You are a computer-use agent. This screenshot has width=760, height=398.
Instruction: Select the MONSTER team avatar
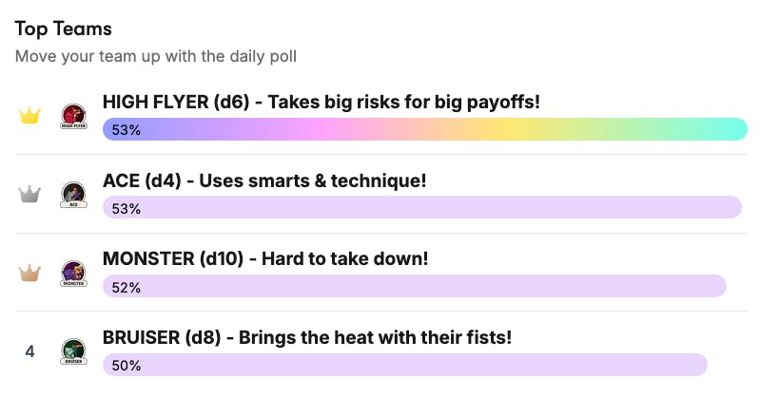(x=73, y=274)
